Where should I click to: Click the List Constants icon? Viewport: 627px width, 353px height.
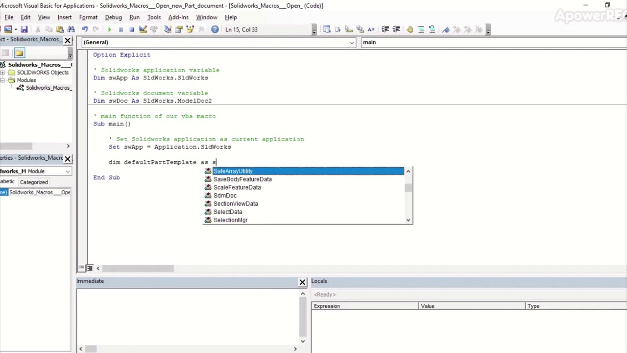(338, 29)
